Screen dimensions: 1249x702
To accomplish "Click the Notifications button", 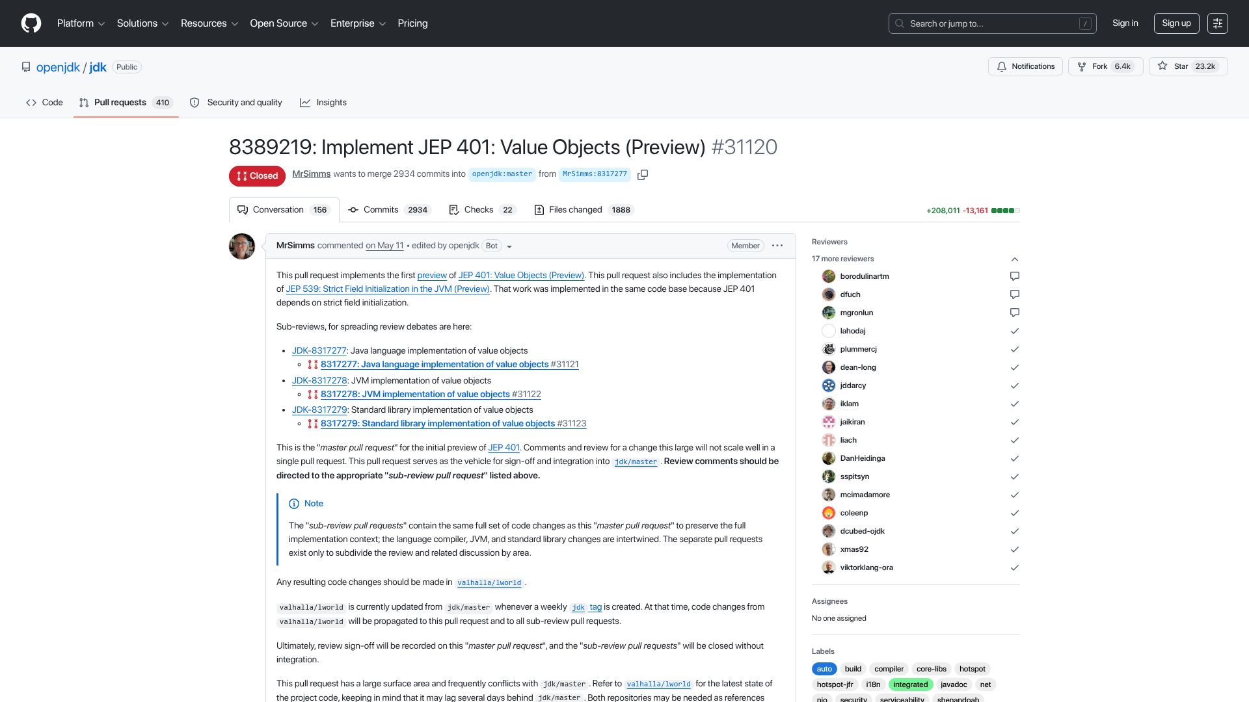I will (x=1026, y=66).
